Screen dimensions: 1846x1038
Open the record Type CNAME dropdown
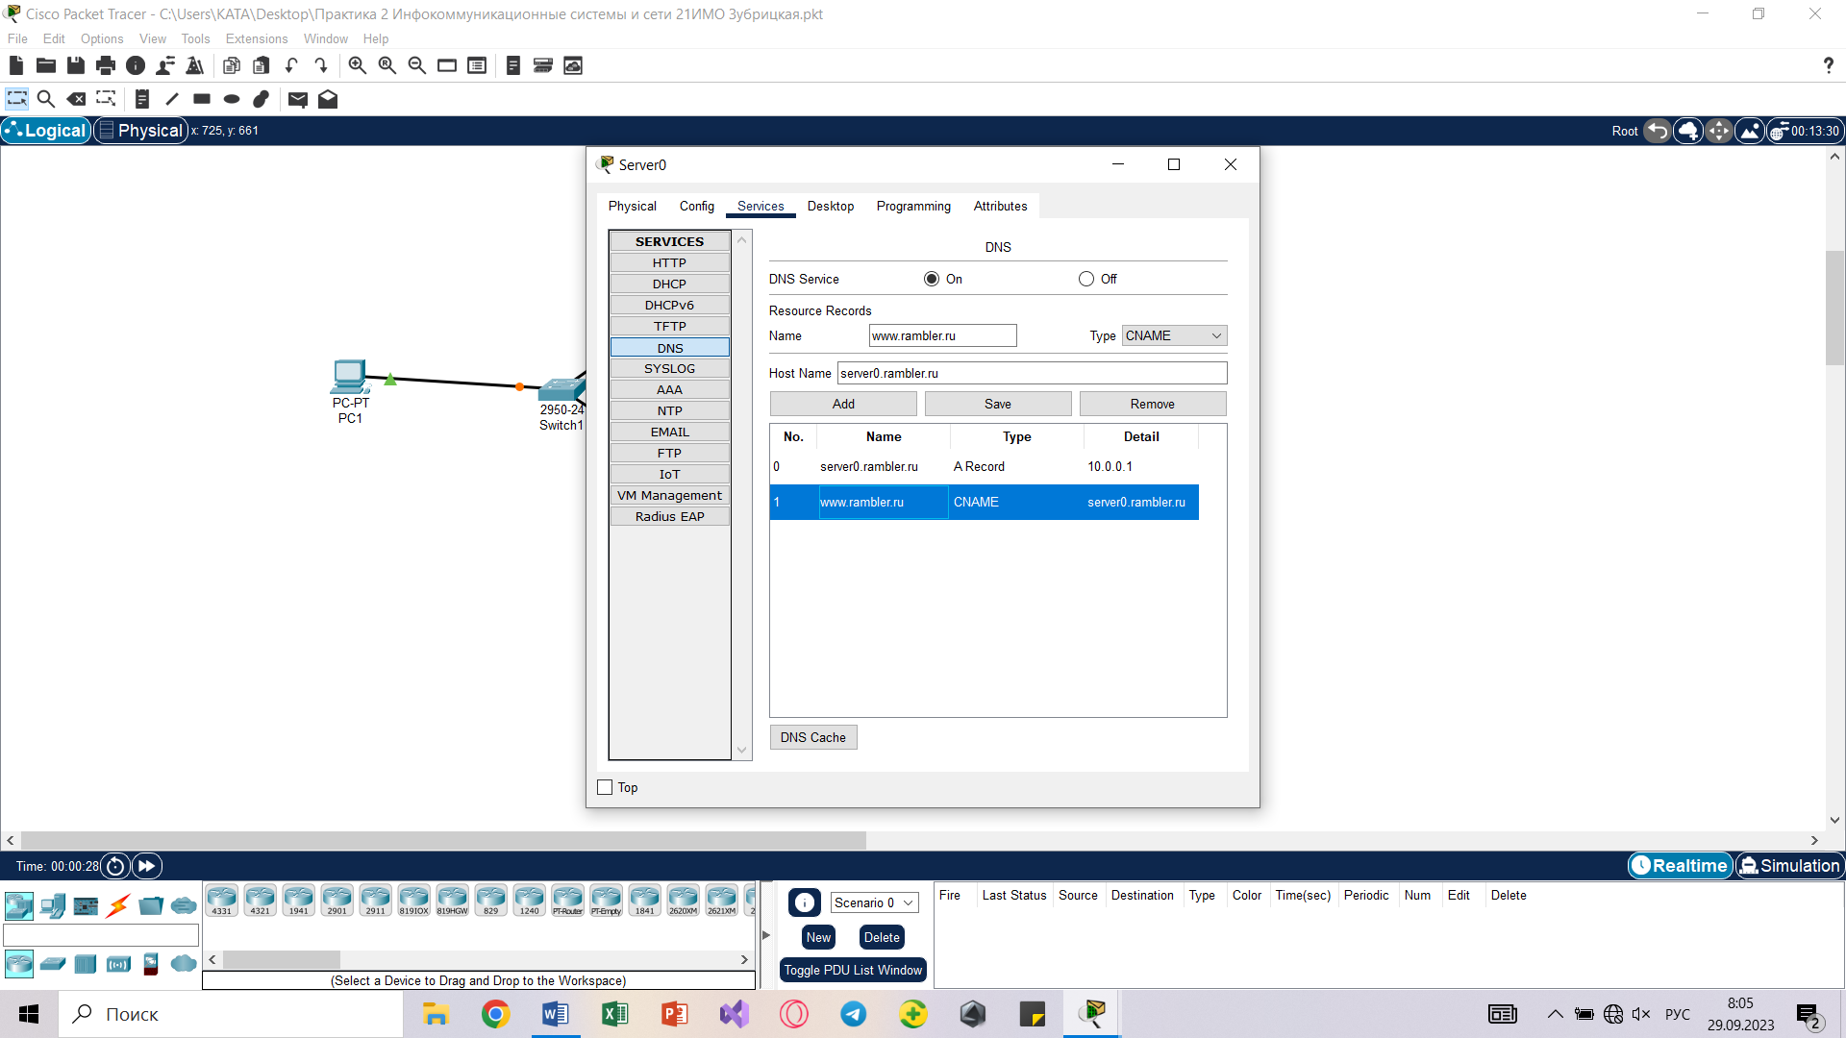coord(1174,335)
